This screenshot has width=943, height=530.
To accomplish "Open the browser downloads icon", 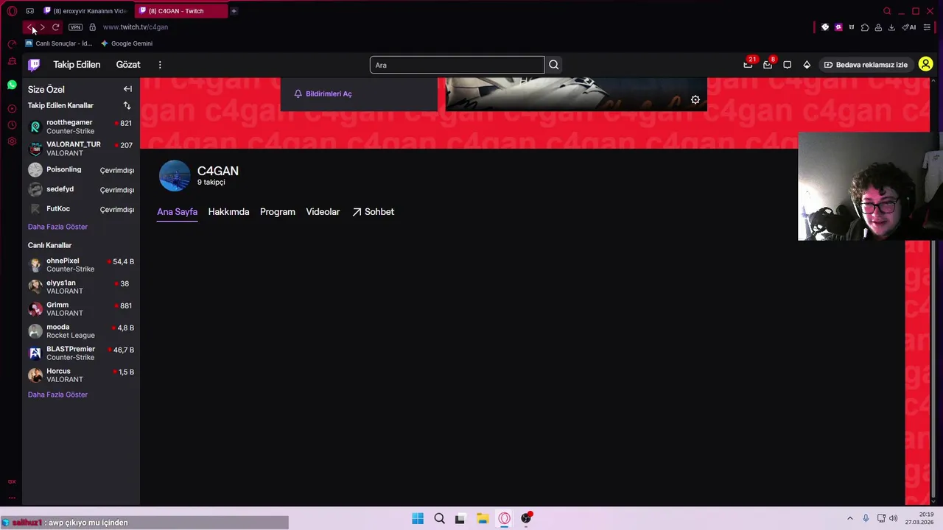I will tap(891, 27).
